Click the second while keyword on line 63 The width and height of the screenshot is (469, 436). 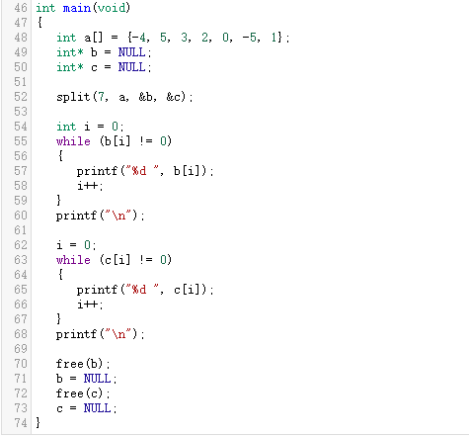[73, 260]
